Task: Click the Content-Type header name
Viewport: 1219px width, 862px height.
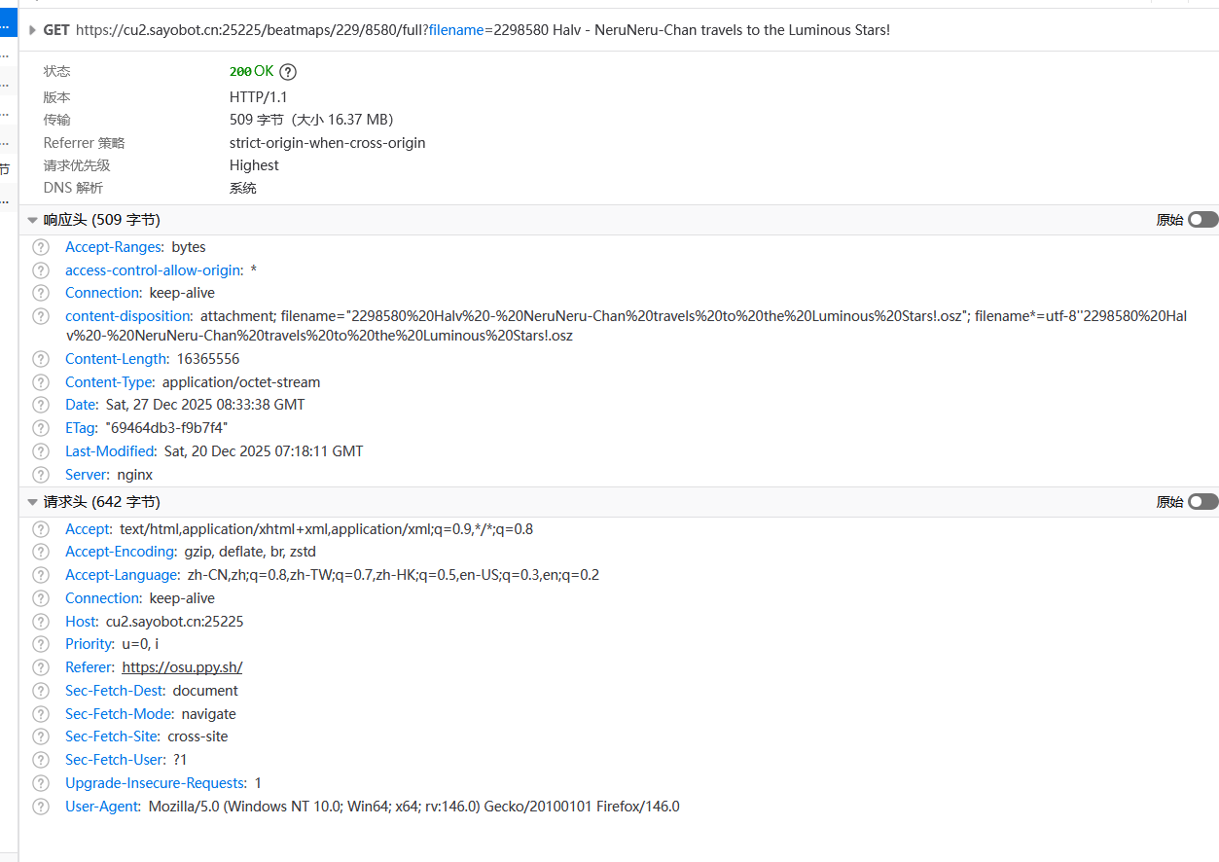Action: [109, 382]
